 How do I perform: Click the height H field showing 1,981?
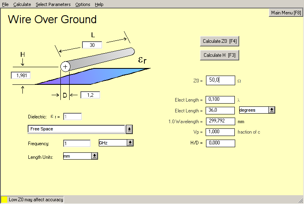tap(21, 75)
